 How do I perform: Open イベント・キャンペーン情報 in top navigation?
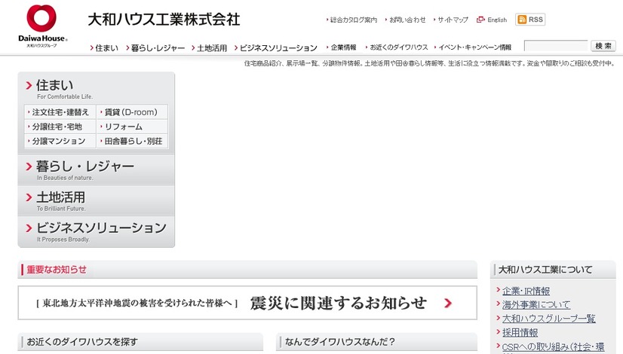pos(472,47)
